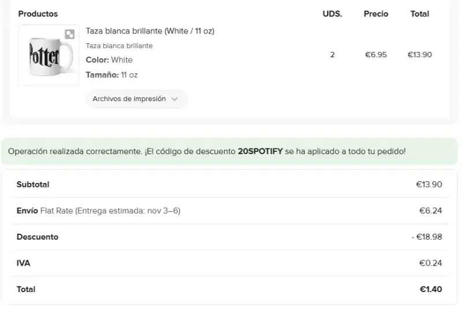Viewport: 462px width, 314px height.
Task: Select the Taza blanca brillante subtitle text
Action: coord(119,46)
